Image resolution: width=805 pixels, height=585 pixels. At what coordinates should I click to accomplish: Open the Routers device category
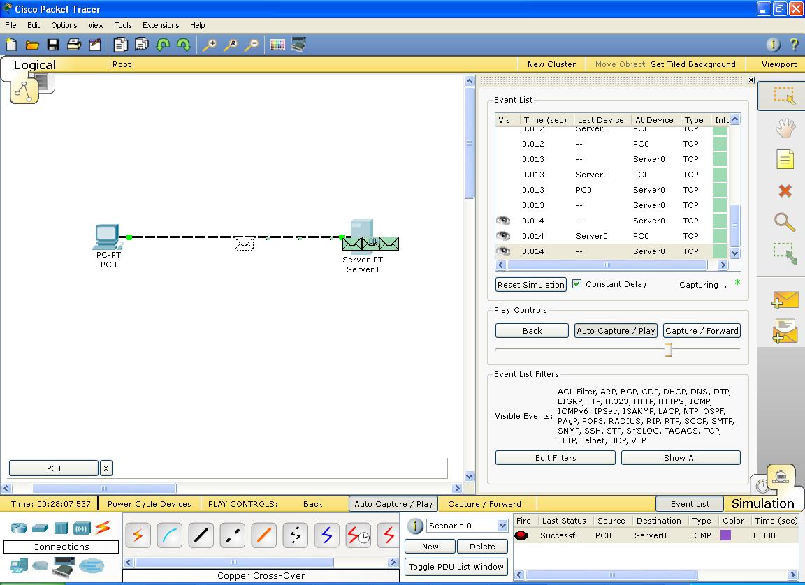pyautogui.click(x=17, y=528)
